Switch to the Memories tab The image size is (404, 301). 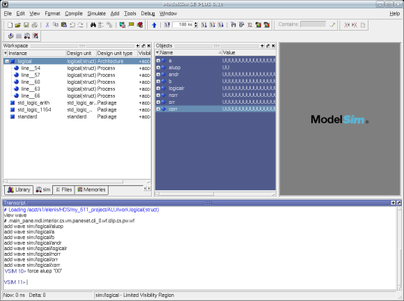click(91, 190)
